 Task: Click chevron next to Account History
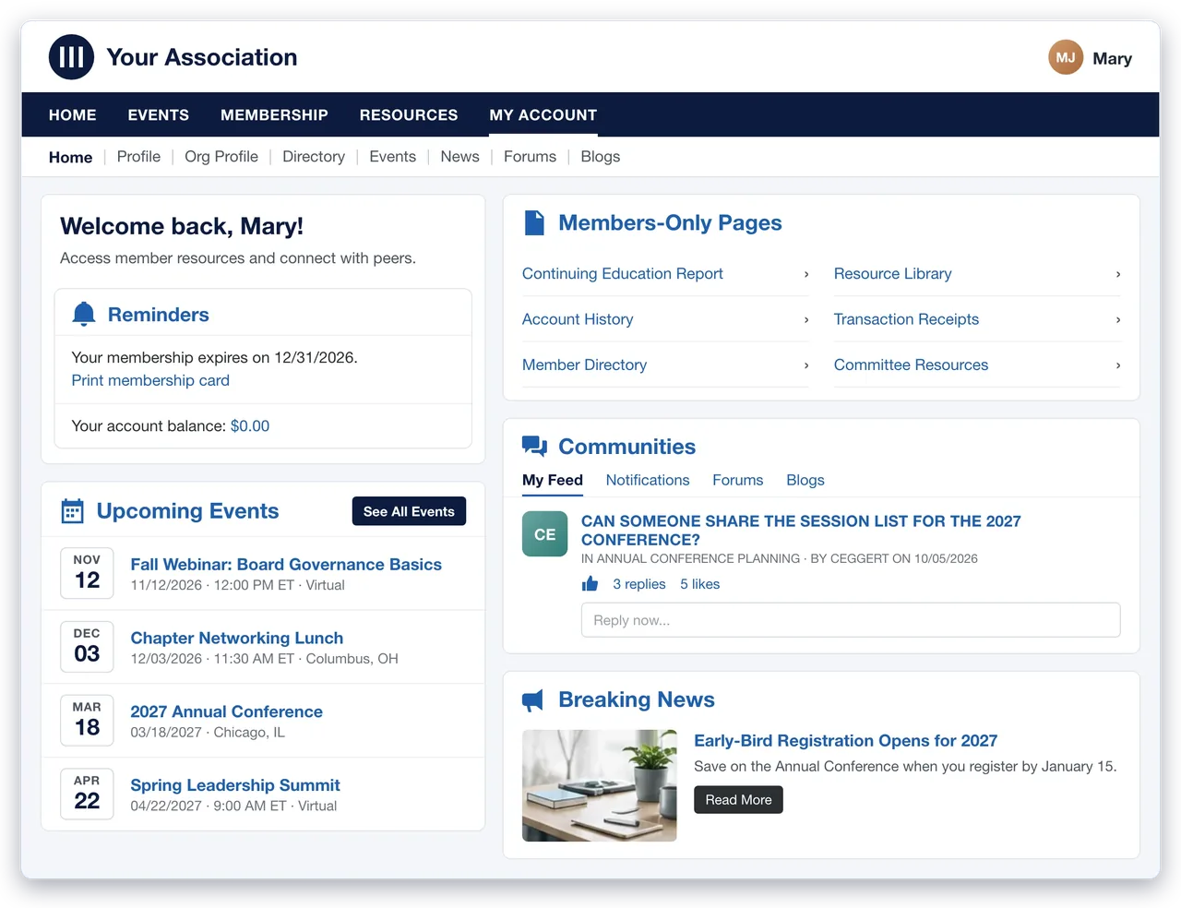point(806,319)
